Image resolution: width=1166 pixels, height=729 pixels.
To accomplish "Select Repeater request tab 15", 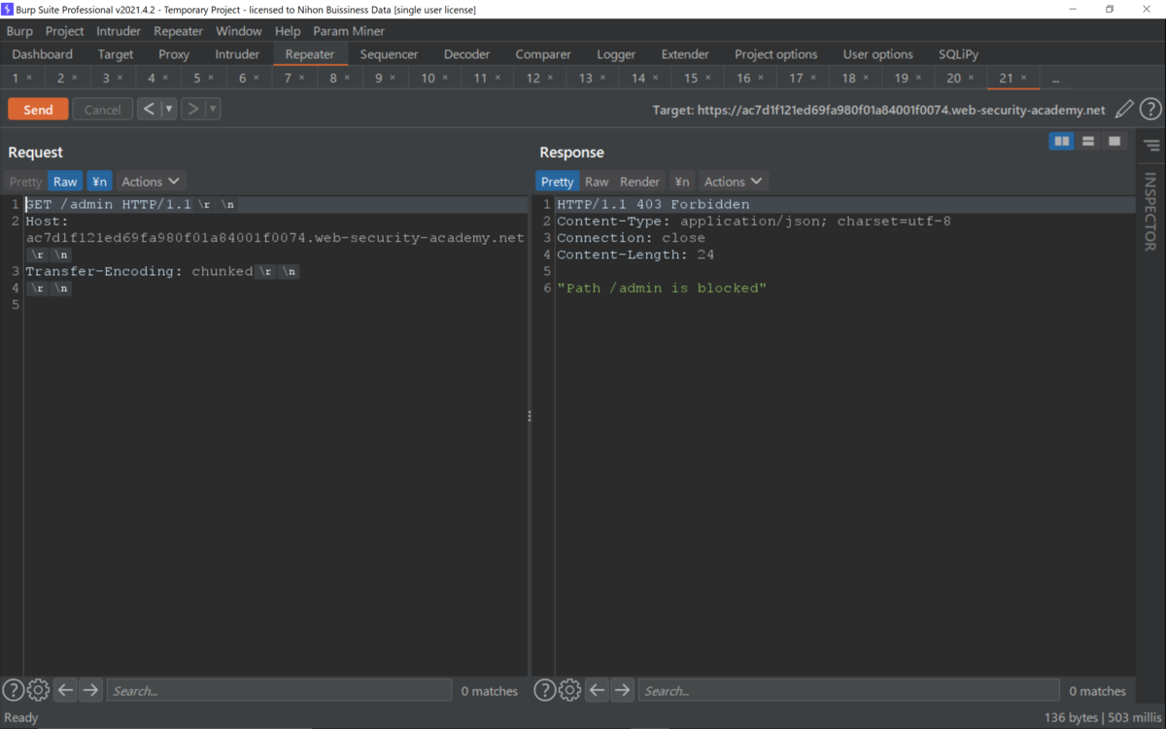I will tap(691, 78).
